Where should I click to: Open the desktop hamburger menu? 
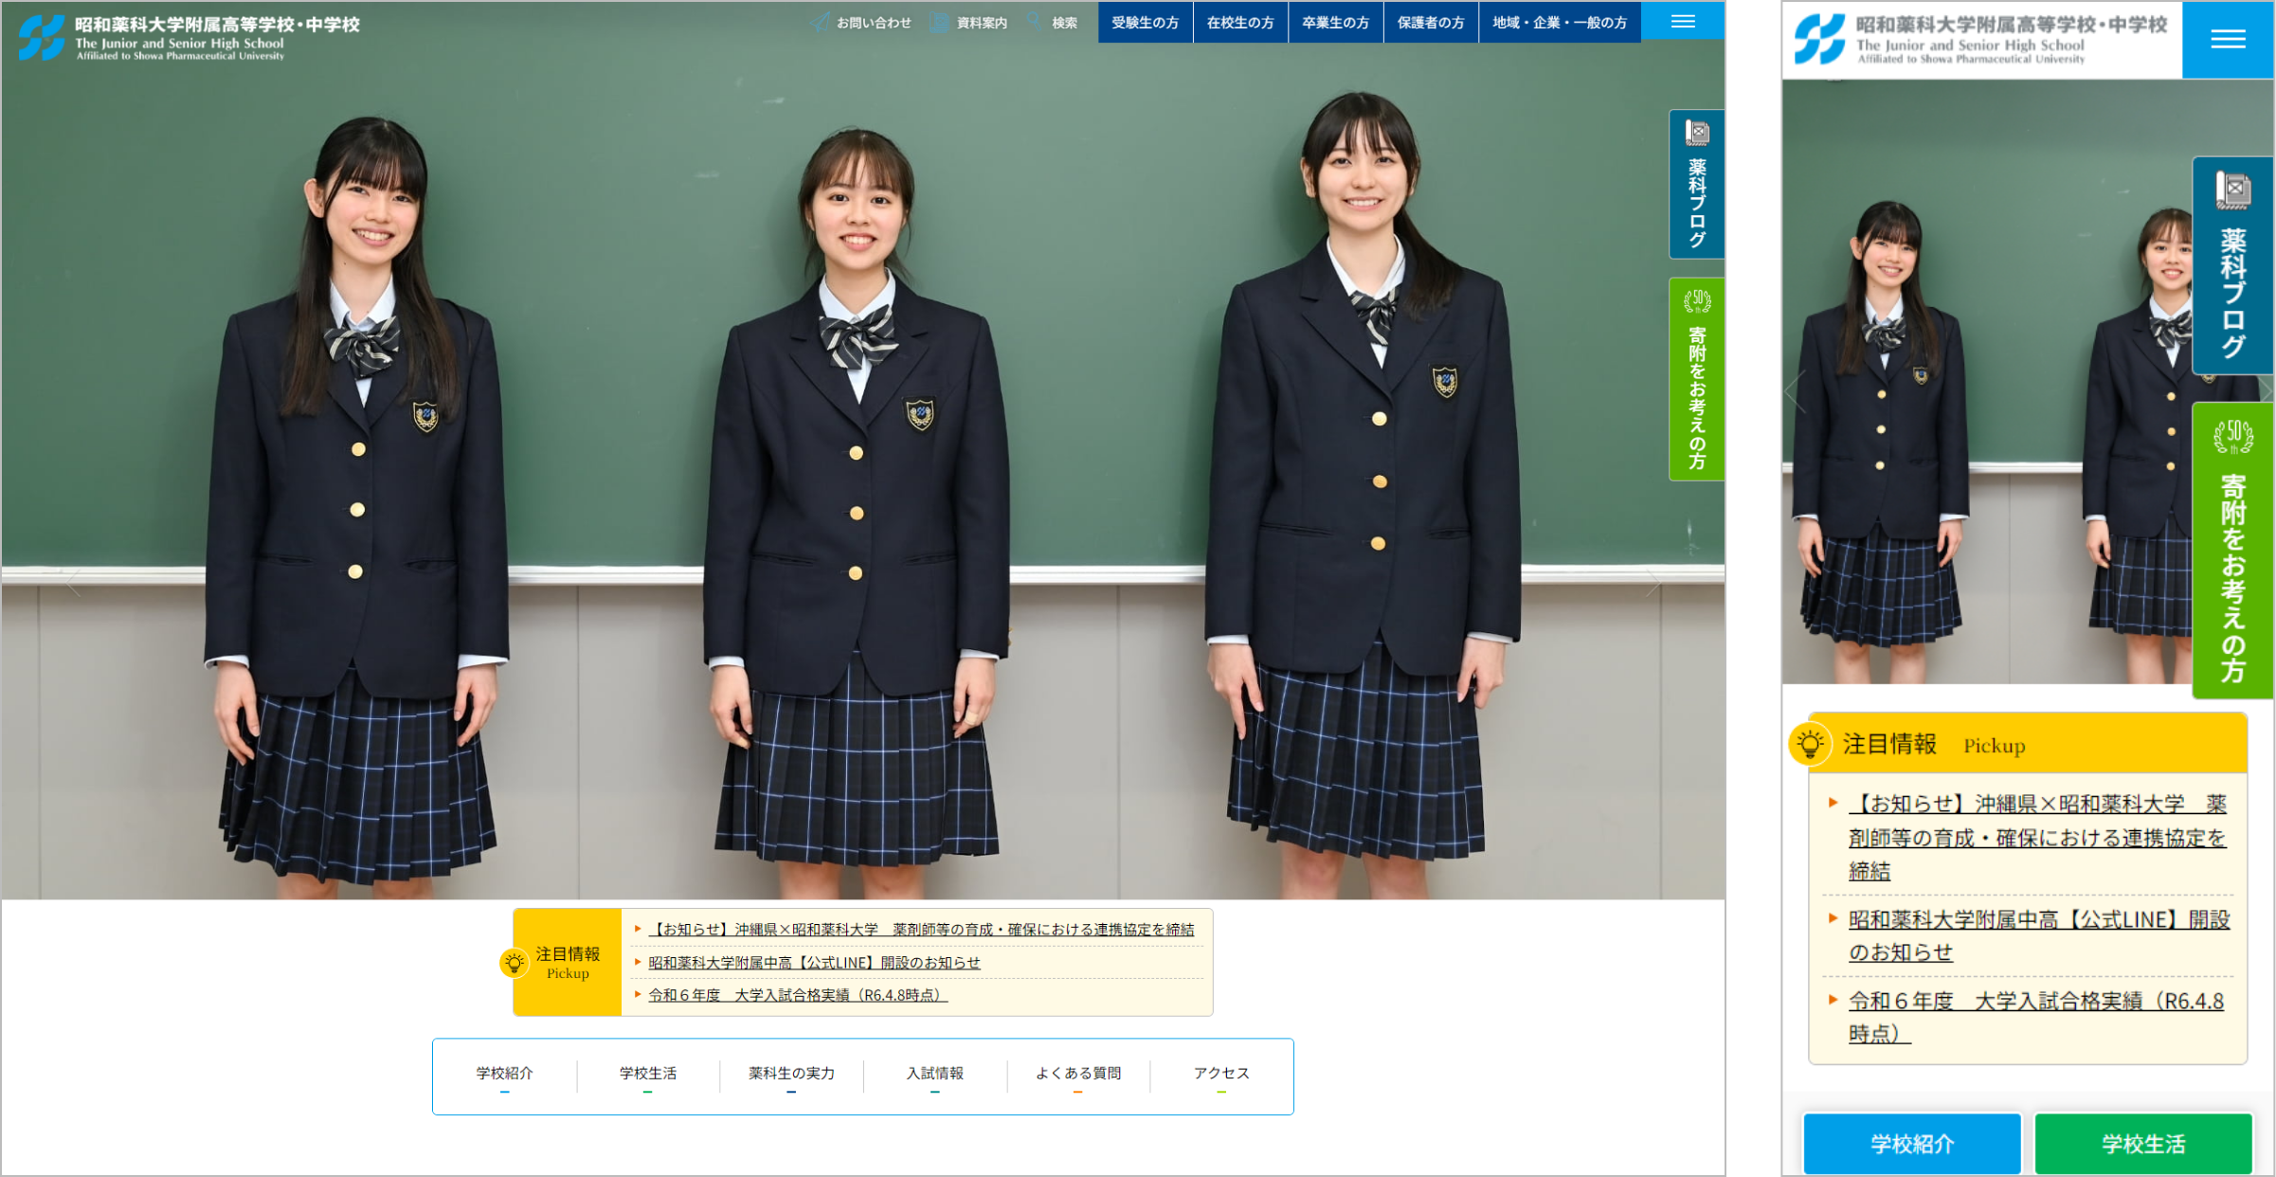[x=1683, y=21]
